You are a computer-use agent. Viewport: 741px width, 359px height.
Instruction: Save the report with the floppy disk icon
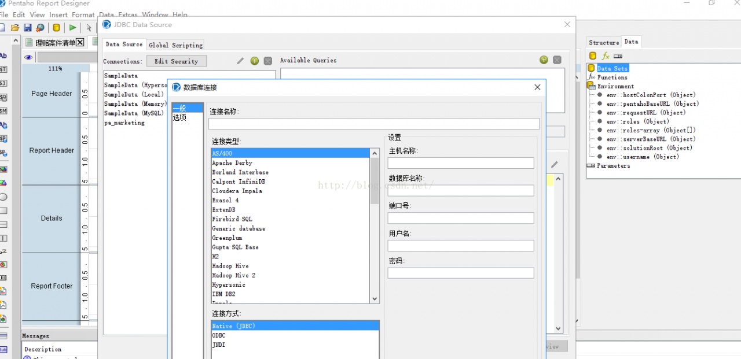[x=27, y=27]
